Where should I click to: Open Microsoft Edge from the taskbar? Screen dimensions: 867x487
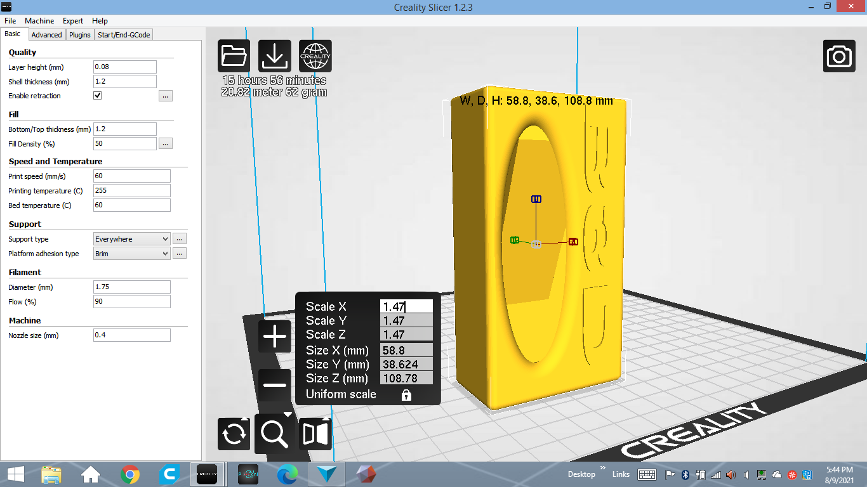click(288, 474)
